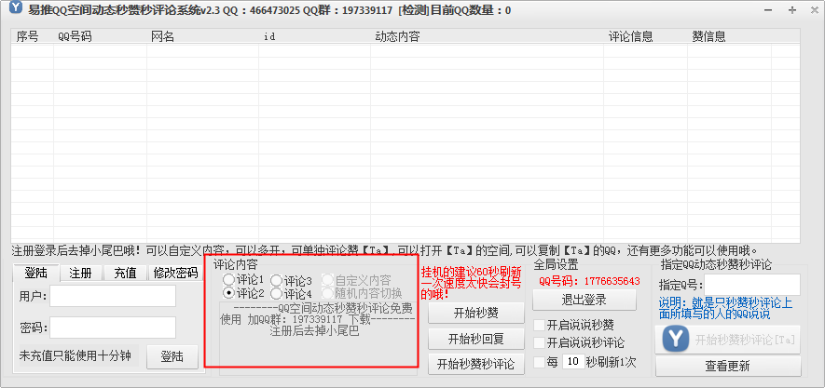Minimize the window with the dash button
The height and width of the screenshot is (388, 825).
click(768, 10)
